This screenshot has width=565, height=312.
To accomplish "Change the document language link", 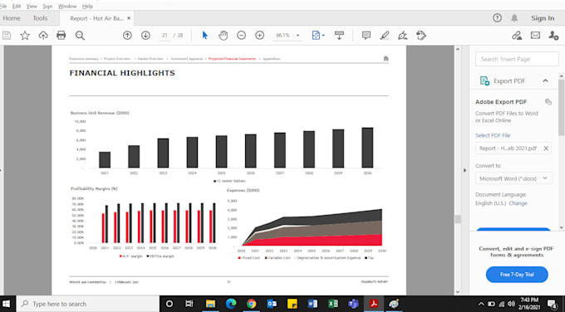I will click(518, 203).
